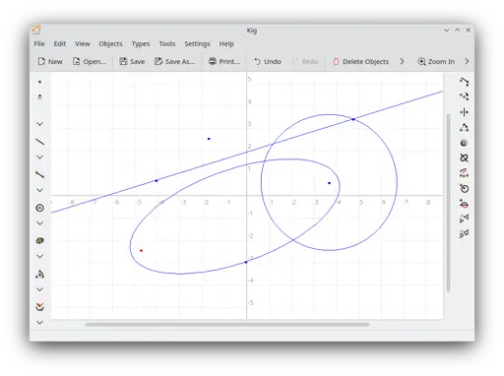
Task: Show more toolbar items after Delete Objects
Action: 402,61
